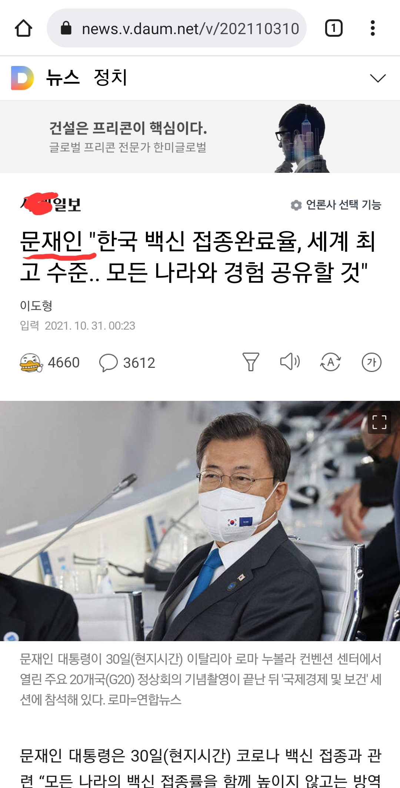Expand the news category chevron

click(378, 78)
